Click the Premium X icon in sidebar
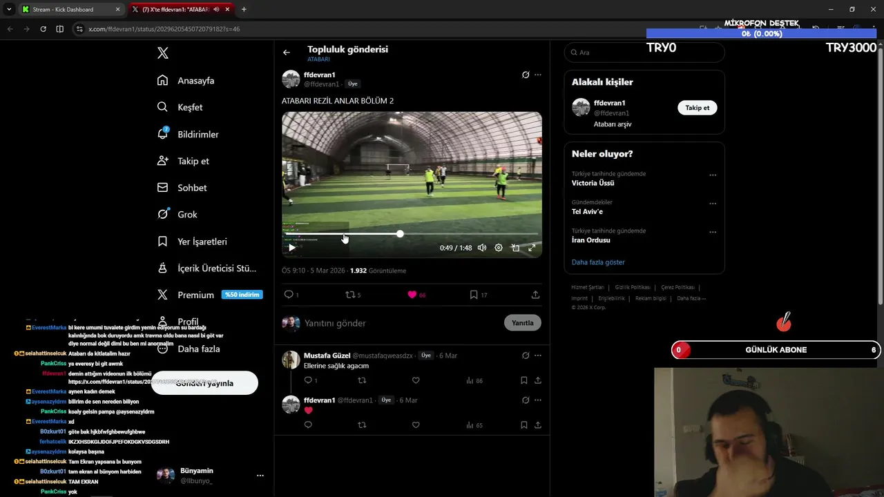This screenshot has height=497, width=884. pyautogui.click(x=163, y=295)
